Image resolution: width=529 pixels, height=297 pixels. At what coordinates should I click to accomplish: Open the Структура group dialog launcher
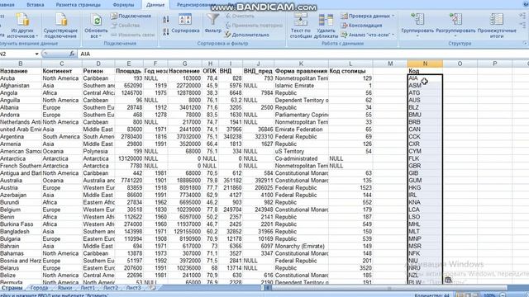tap(525, 44)
